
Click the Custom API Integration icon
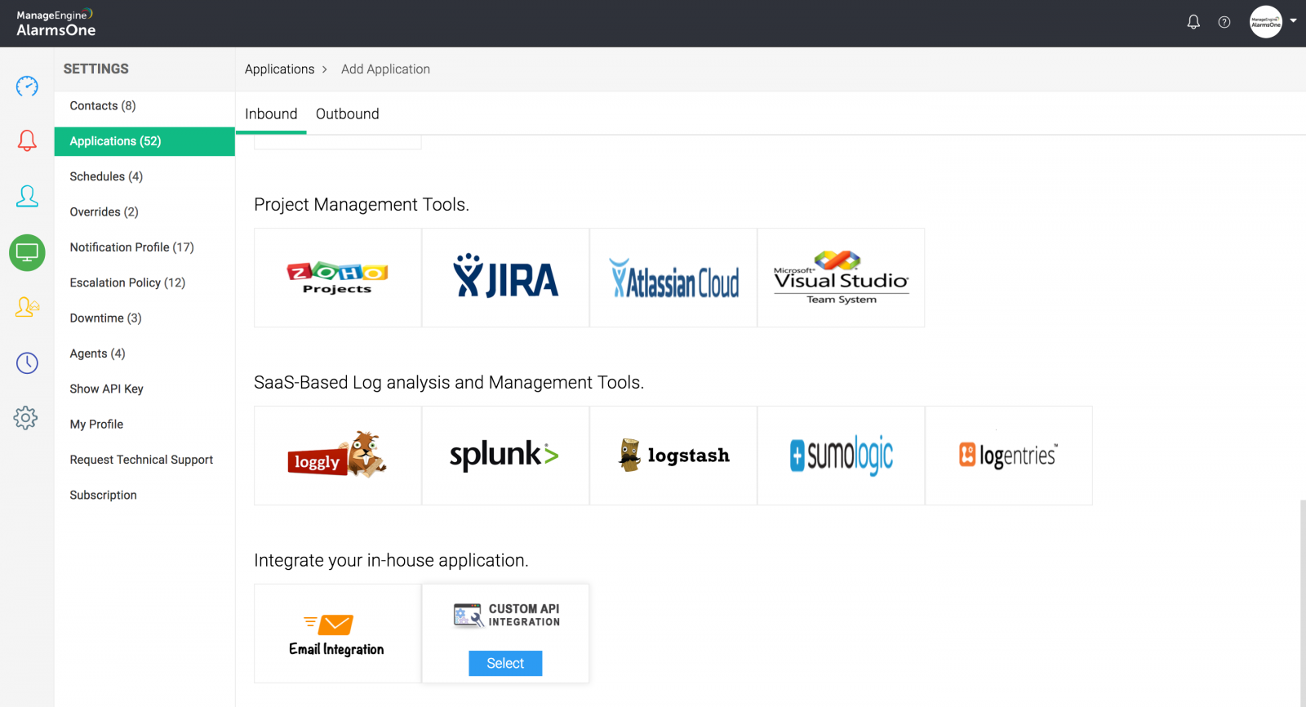pos(507,615)
